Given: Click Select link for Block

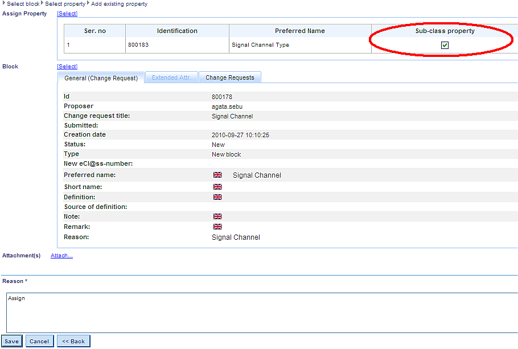Looking at the screenshot, I should click(67, 67).
